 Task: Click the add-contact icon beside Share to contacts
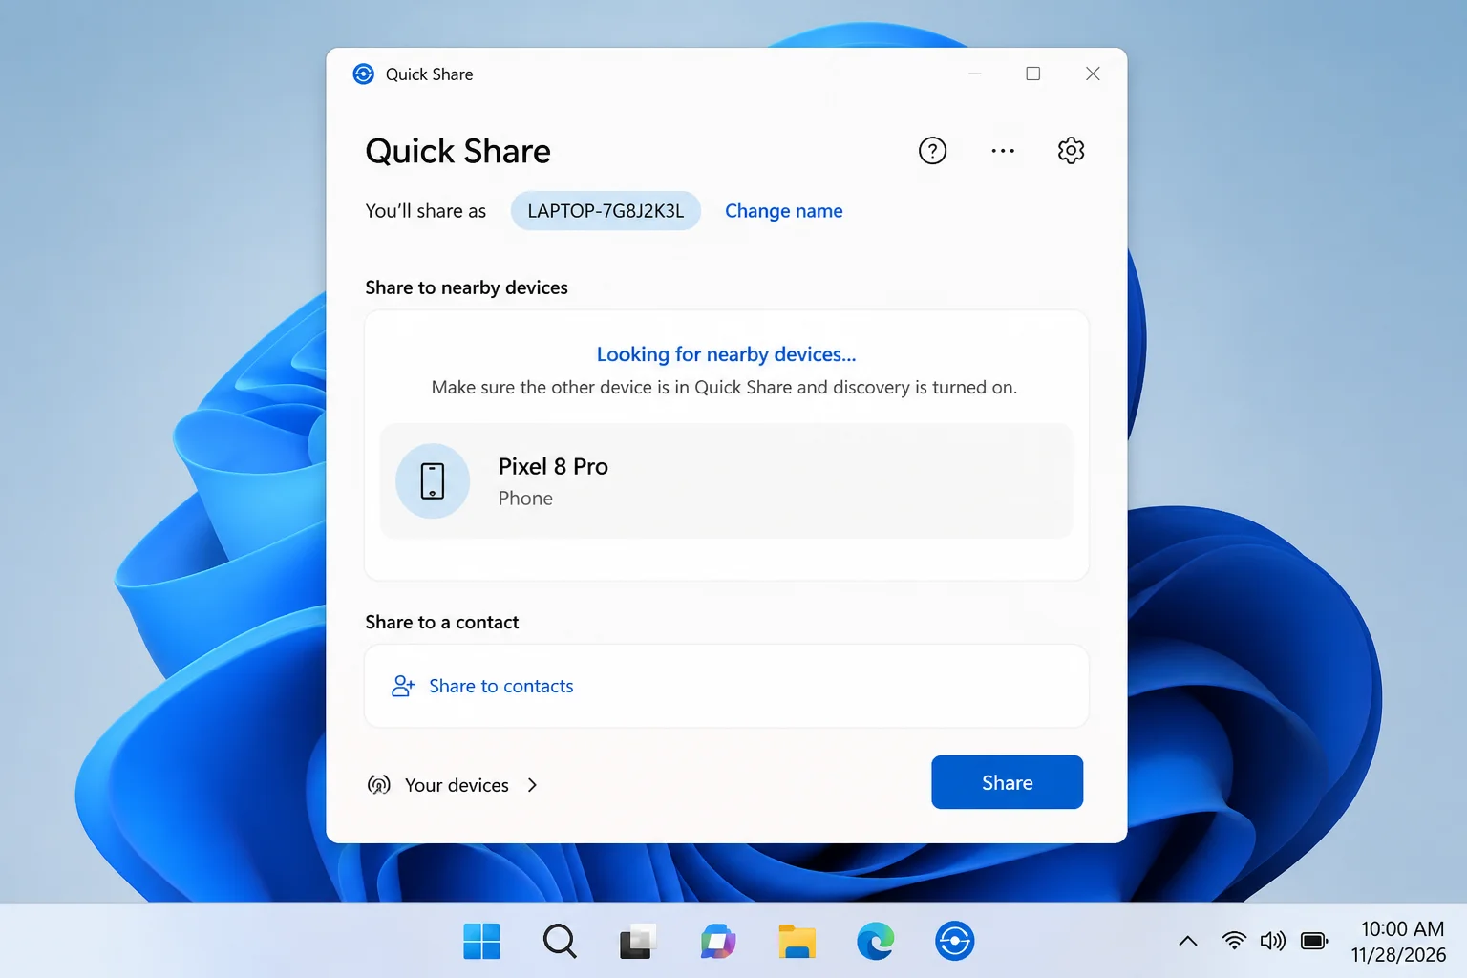(403, 686)
